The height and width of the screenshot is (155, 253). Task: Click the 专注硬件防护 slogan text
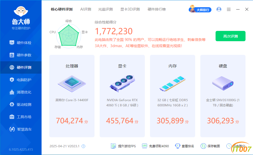(x=21, y=28)
